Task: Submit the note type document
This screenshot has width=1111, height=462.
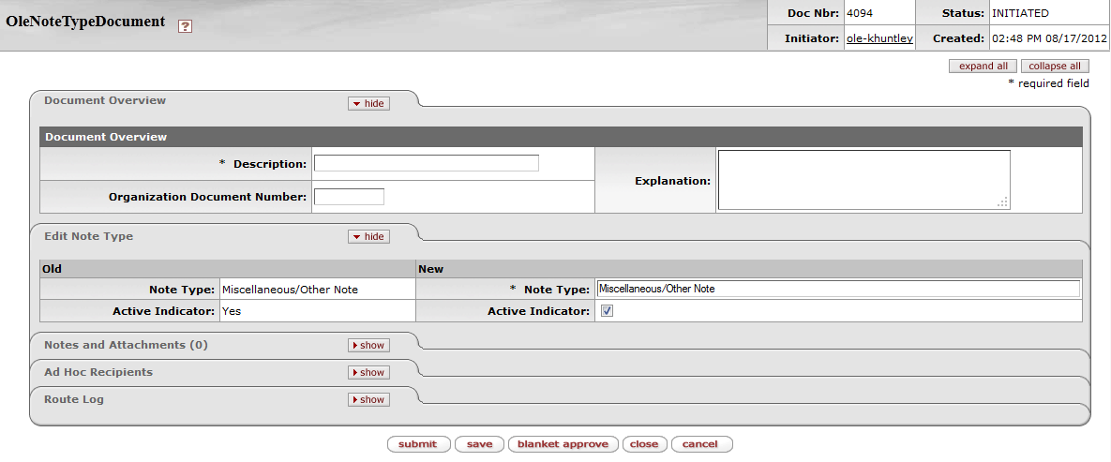Action: 418,444
